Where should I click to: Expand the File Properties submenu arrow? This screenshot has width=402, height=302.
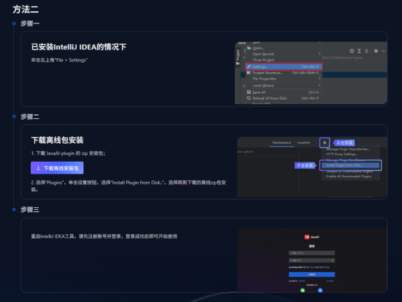point(320,78)
